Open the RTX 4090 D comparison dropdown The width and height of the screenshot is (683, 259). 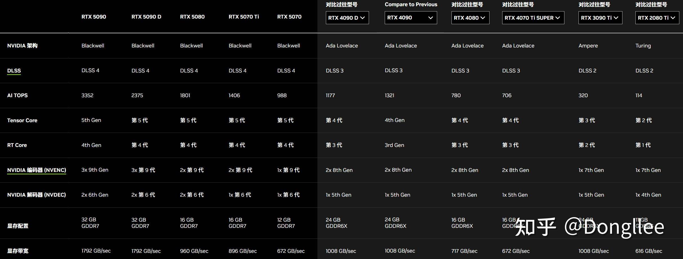[x=347, y=18]
